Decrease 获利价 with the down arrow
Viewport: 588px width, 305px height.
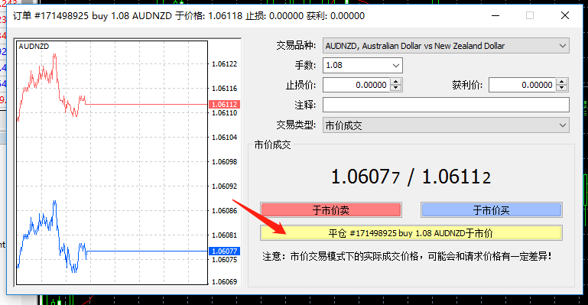(x=562, y=88)
